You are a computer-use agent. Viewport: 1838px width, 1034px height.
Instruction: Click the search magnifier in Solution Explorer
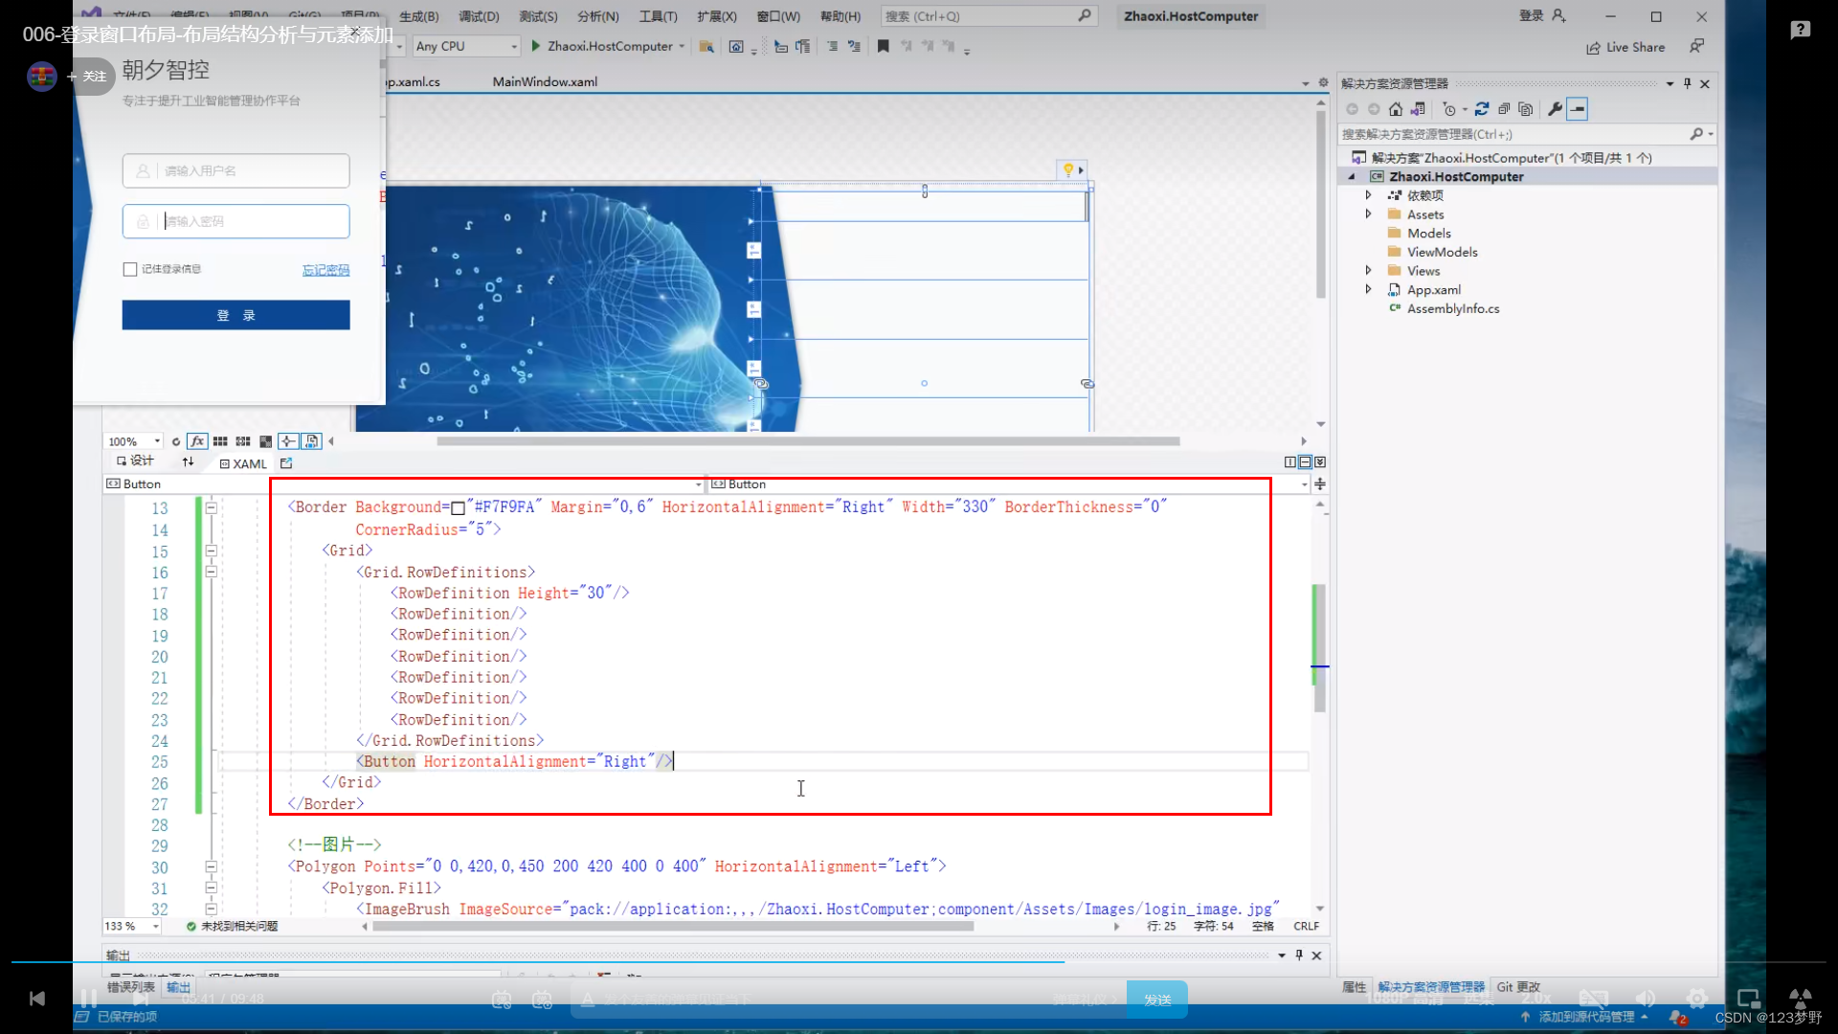click(1696, 134)
